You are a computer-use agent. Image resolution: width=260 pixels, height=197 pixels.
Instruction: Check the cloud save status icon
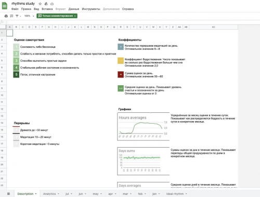coord(52,4)
